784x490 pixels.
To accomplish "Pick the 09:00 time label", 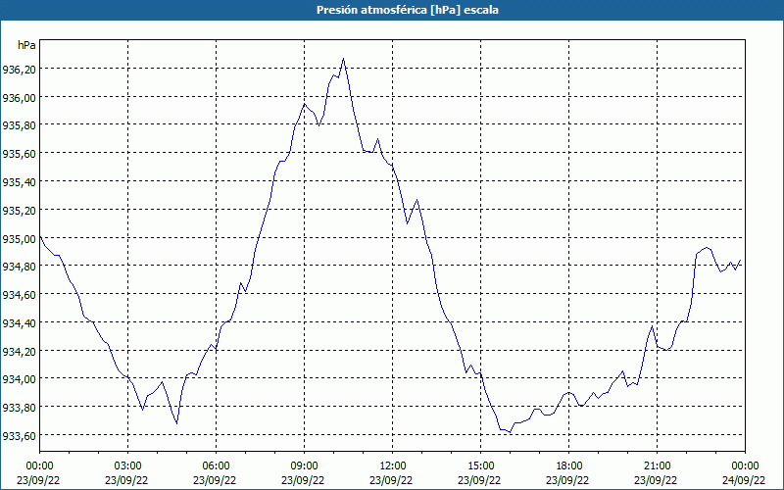I will coord(304,466).
